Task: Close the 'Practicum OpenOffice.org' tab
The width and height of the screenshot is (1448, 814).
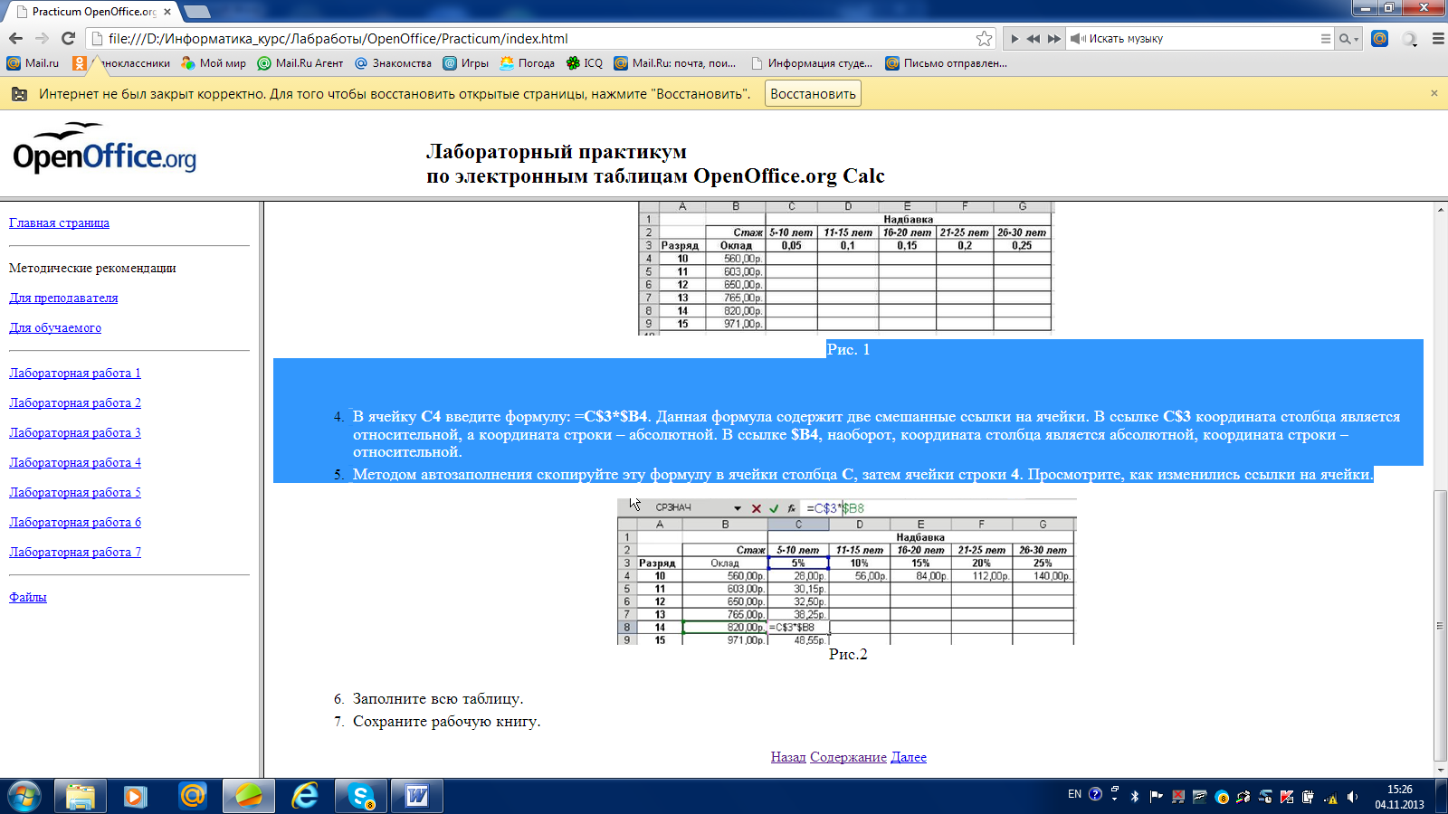Action: (167, 12)
